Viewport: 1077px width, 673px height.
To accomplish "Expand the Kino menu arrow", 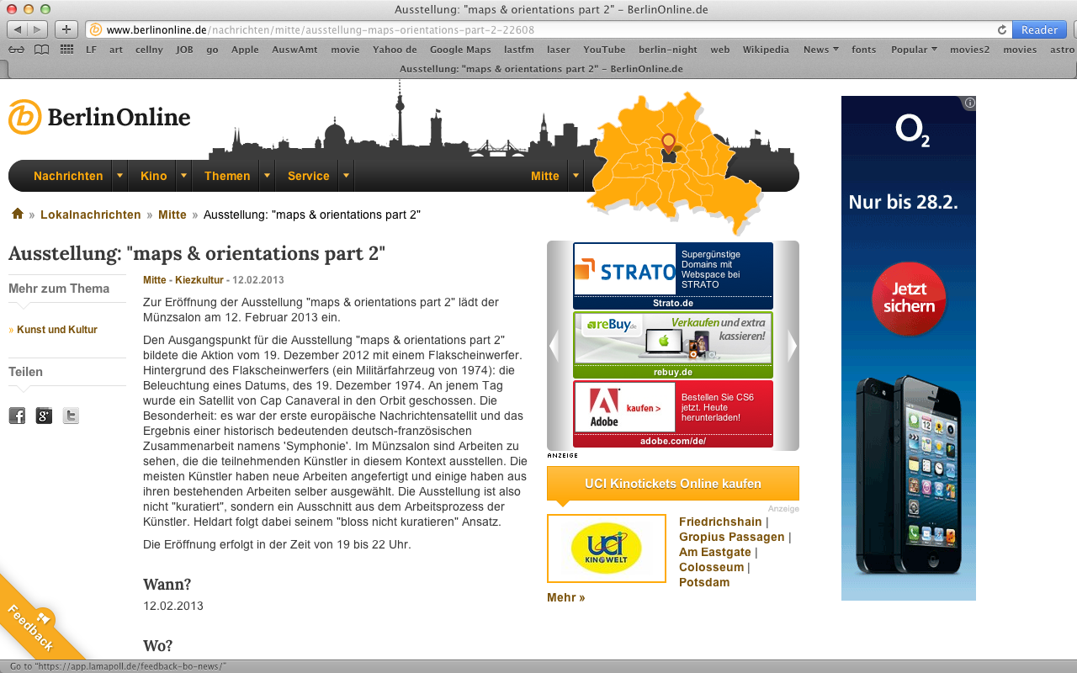I will (x=183, y=176).
